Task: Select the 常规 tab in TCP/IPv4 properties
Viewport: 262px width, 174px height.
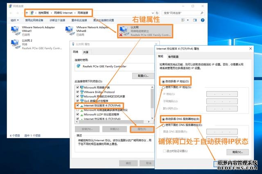Action: [160, 56]
